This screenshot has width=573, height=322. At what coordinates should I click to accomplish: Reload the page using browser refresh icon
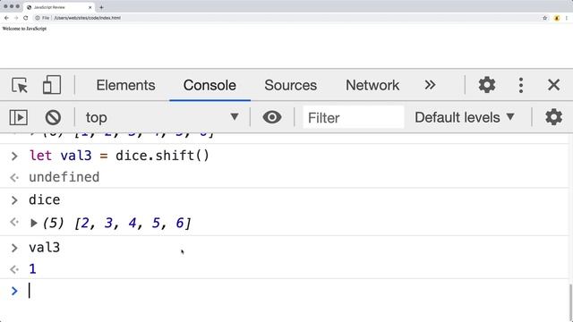point(26,18)
